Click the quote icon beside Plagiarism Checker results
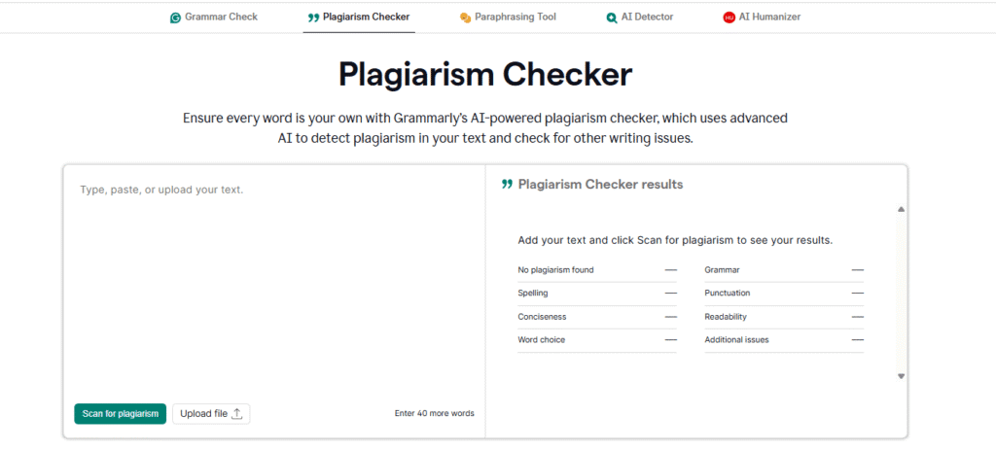This screenshot has height=451, width=996. 507,185
